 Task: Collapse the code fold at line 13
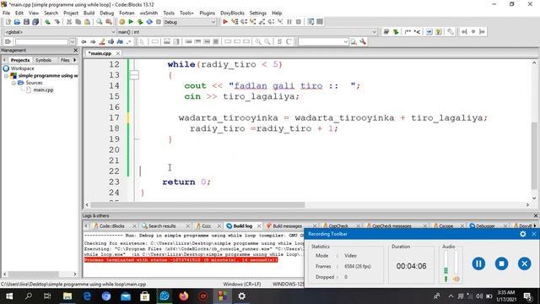[x=134, y=75]
